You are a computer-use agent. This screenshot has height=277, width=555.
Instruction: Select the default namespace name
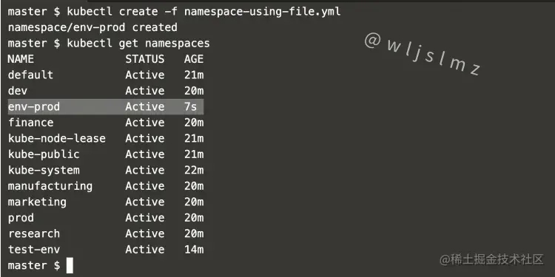pos(30,75)
